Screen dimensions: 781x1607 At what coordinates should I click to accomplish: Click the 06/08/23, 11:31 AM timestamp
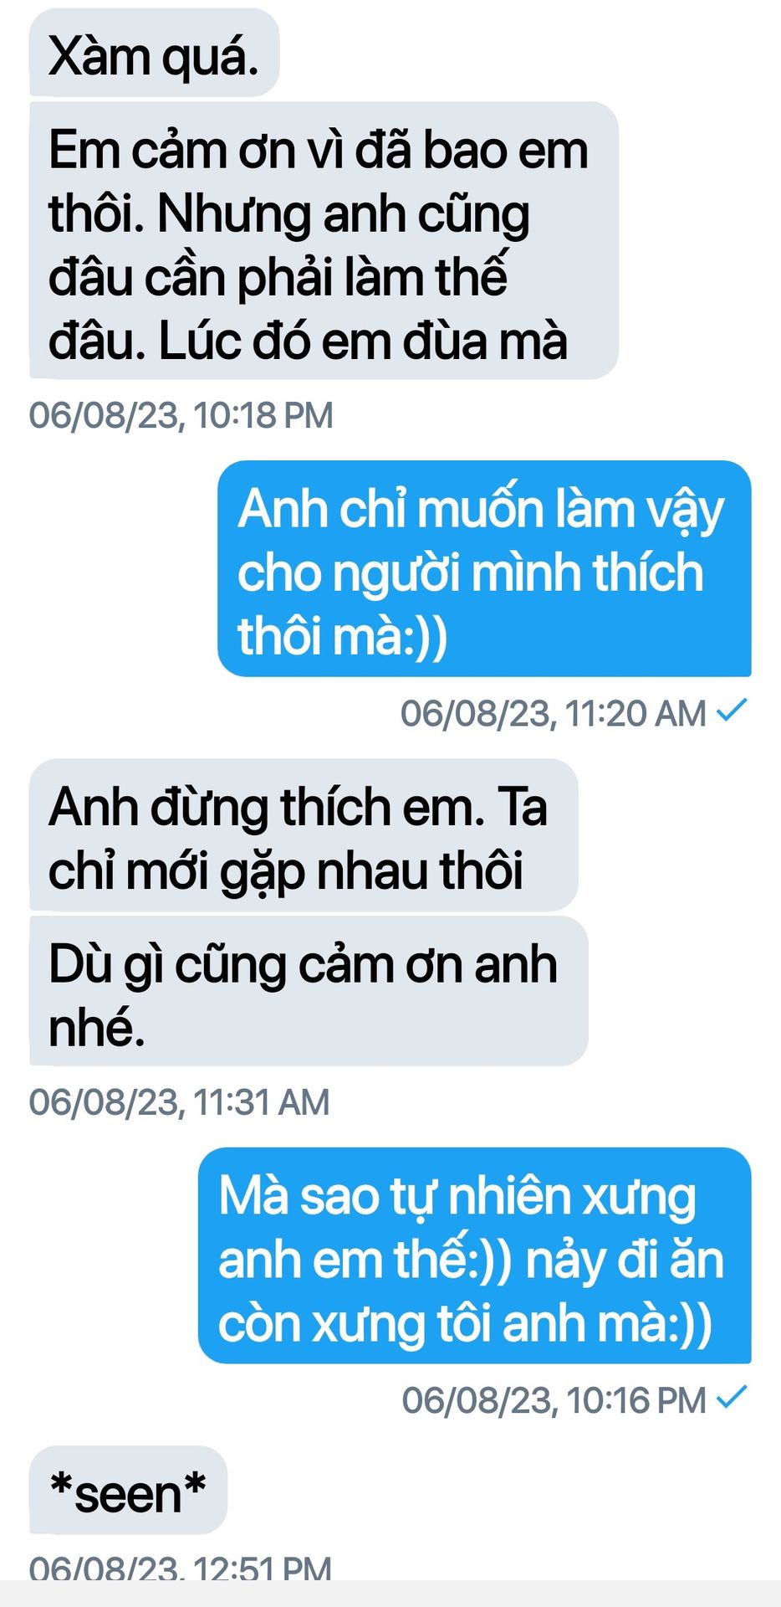pos(179,1101)
